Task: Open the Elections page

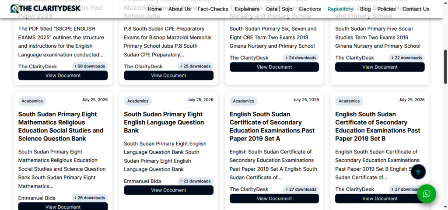Action: pos(310,9)
